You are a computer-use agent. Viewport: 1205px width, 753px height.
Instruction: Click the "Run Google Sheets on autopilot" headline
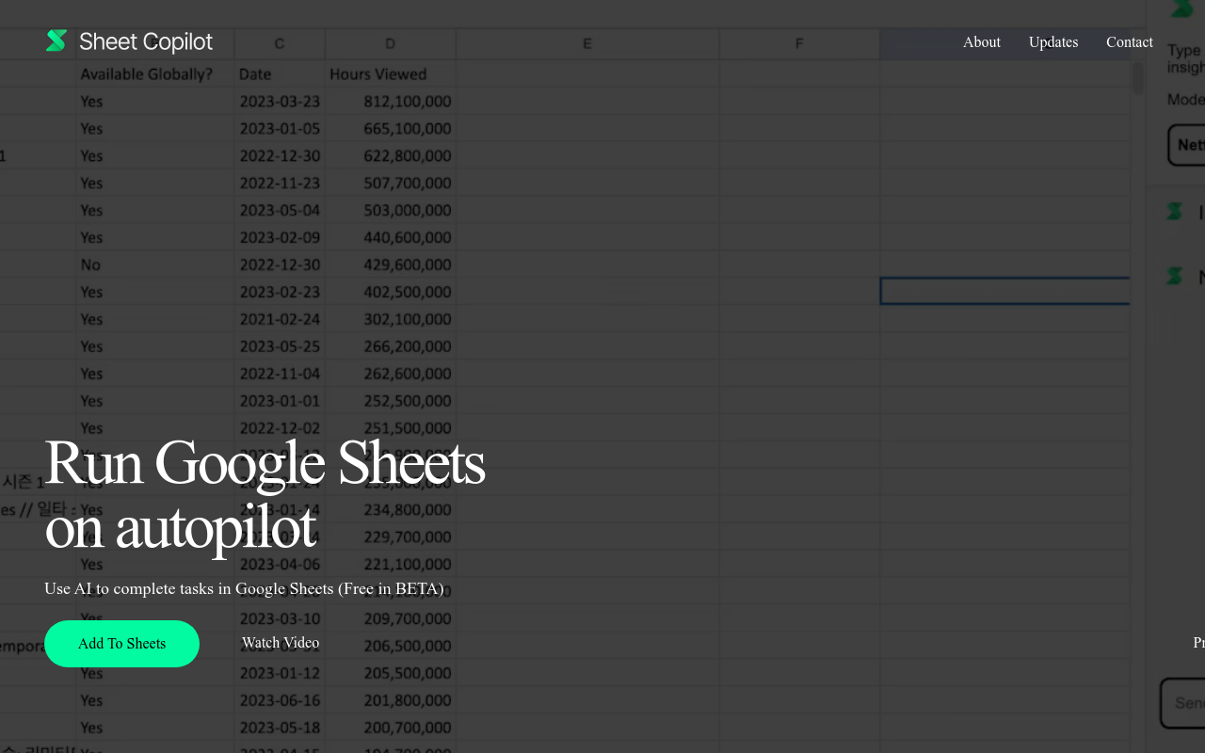pyautogui.click(x=265, y=494)
